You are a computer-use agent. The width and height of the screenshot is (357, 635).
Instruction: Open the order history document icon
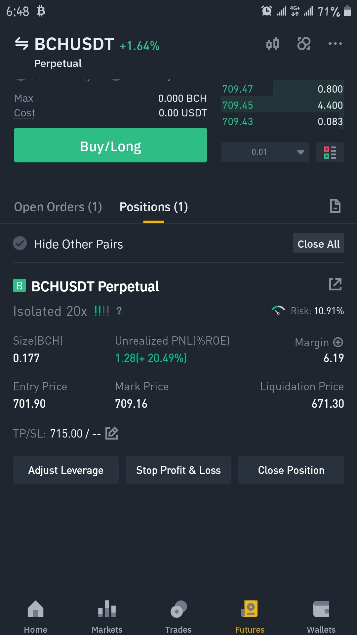click(335, 206)
